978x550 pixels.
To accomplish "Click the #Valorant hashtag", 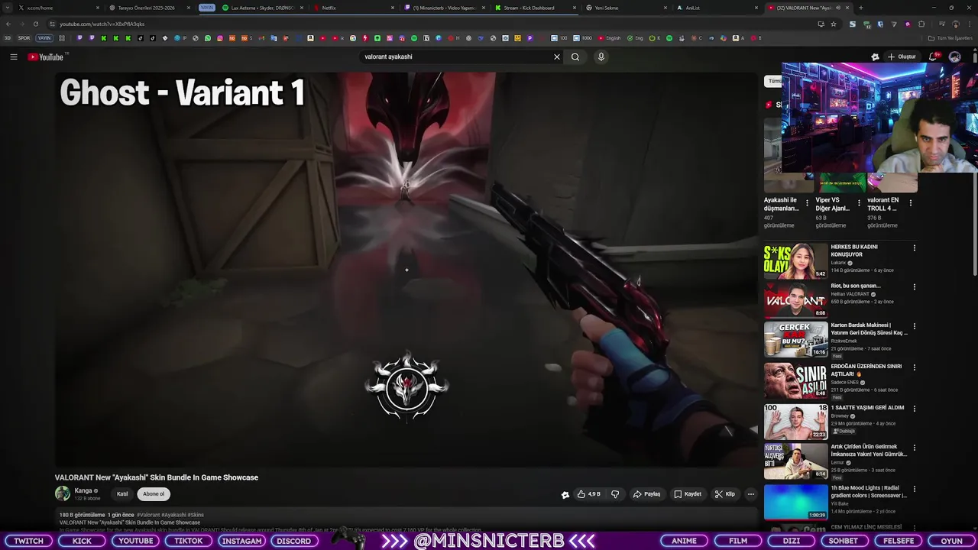I will [x=147, y=515].
